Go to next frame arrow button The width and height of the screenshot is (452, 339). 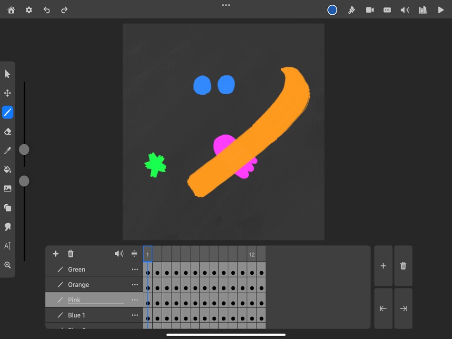tap(403, 309)
